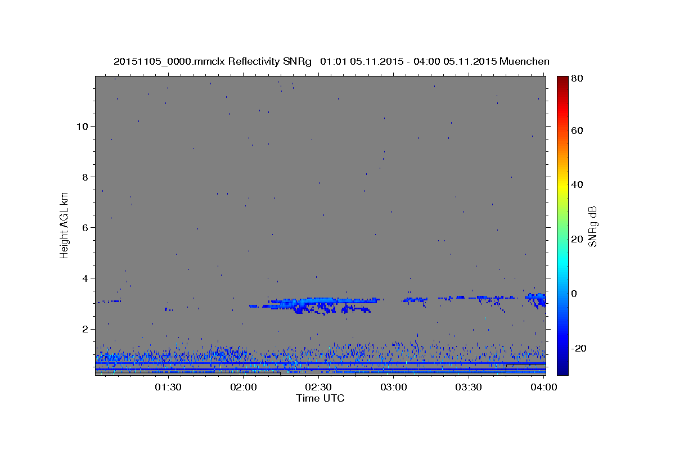This screenshot has width=675, height=450.
Task: Click the height tick label 6
Action: coord(85,228)
